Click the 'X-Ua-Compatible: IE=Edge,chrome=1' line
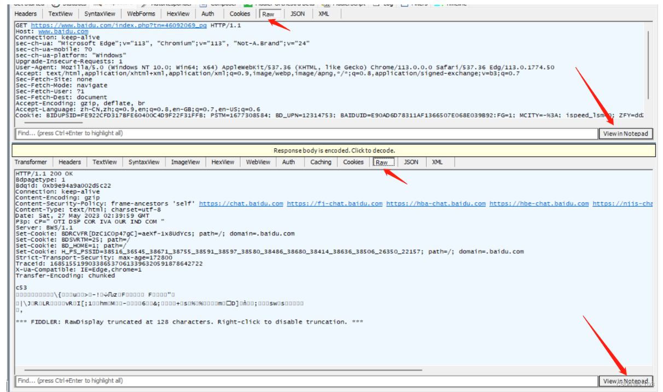 tap(78, 270)
